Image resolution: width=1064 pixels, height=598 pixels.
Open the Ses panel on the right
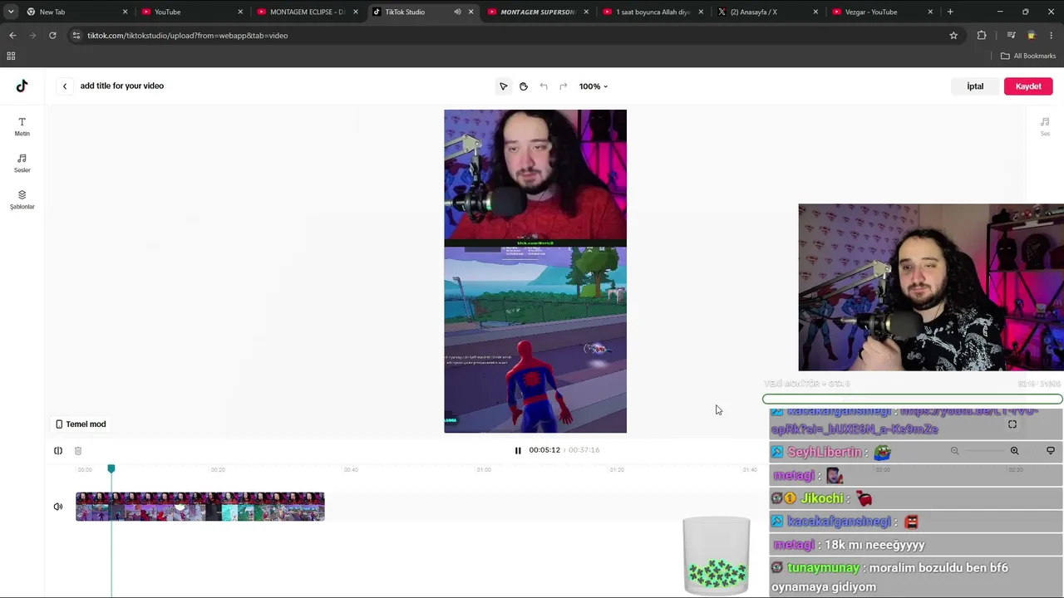(1045, 126)
